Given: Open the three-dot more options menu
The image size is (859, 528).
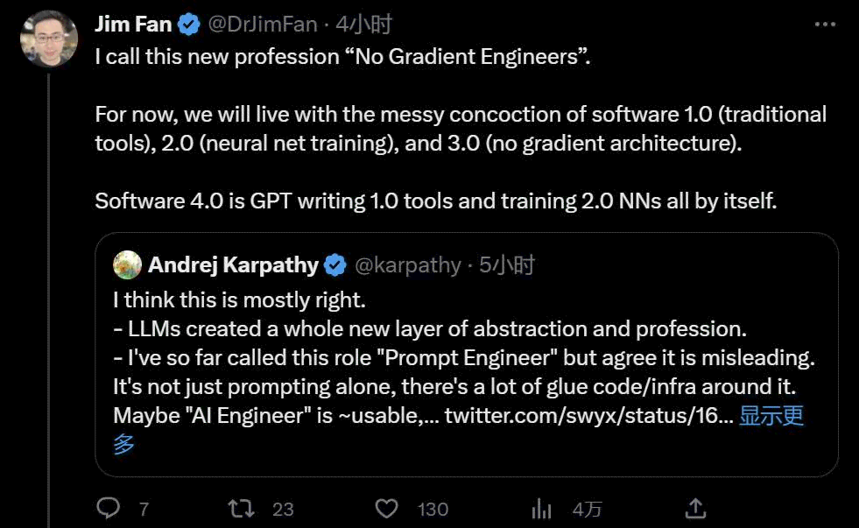Looking at the screenshot, I should click(x=825, y=25).
